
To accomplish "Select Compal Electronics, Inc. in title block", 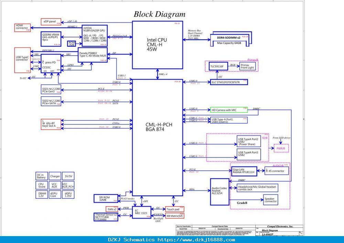I will coord(280,227).
